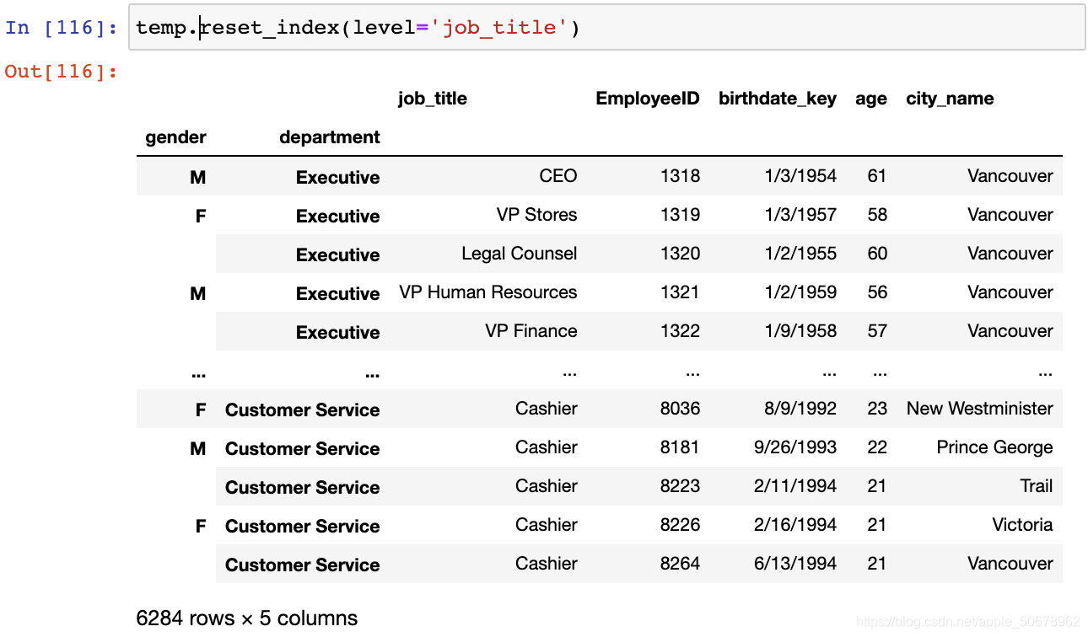
Task: Click EmployeeID value 8036
Action: tap(681, 409)
